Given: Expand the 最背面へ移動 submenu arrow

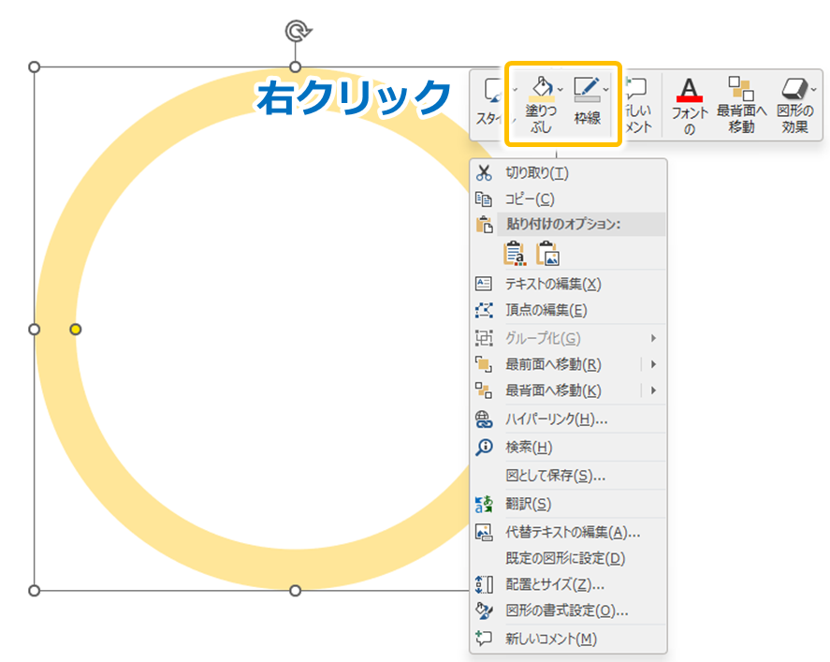Looking at the screenshot, I should tap(653, 390).
